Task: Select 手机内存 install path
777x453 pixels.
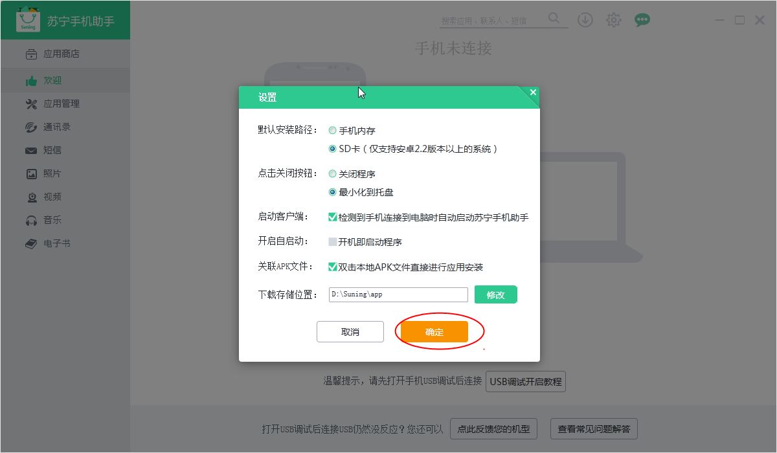Action: [x=332, y=130]
